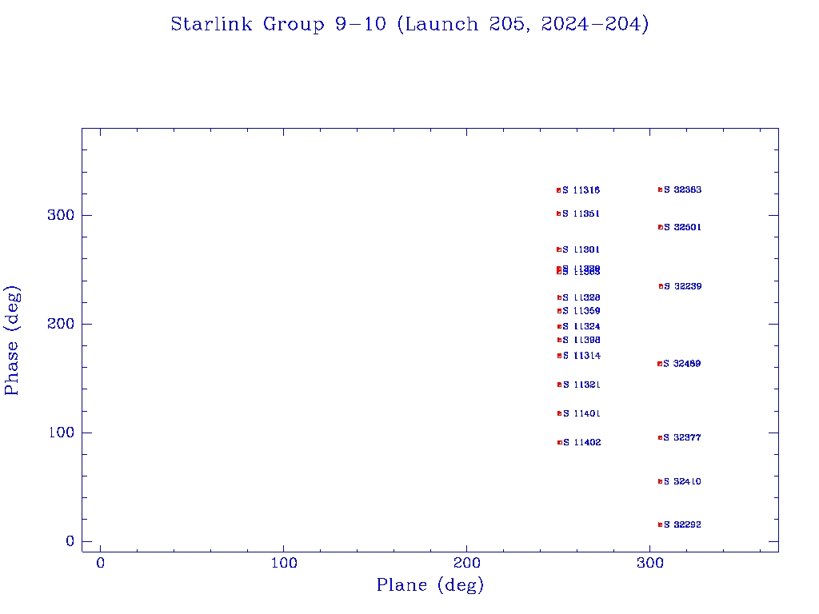Viewport: 819px width, 614px height.
Task: Select the "S 32239" data label
Action: point(683,286)
